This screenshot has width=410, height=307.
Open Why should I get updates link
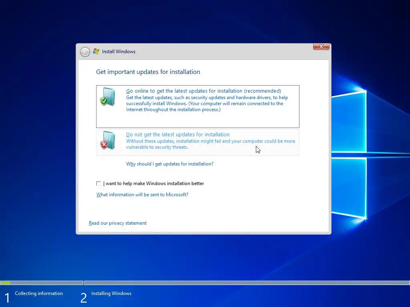[x=170, y=164]
